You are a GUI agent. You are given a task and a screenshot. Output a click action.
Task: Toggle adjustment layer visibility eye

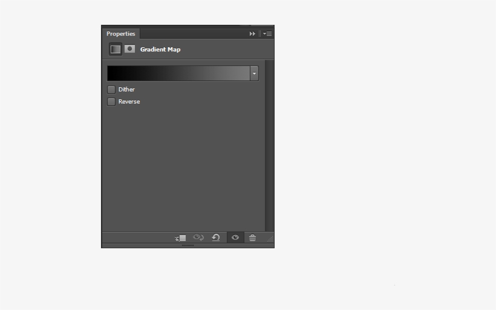(235, 237)
